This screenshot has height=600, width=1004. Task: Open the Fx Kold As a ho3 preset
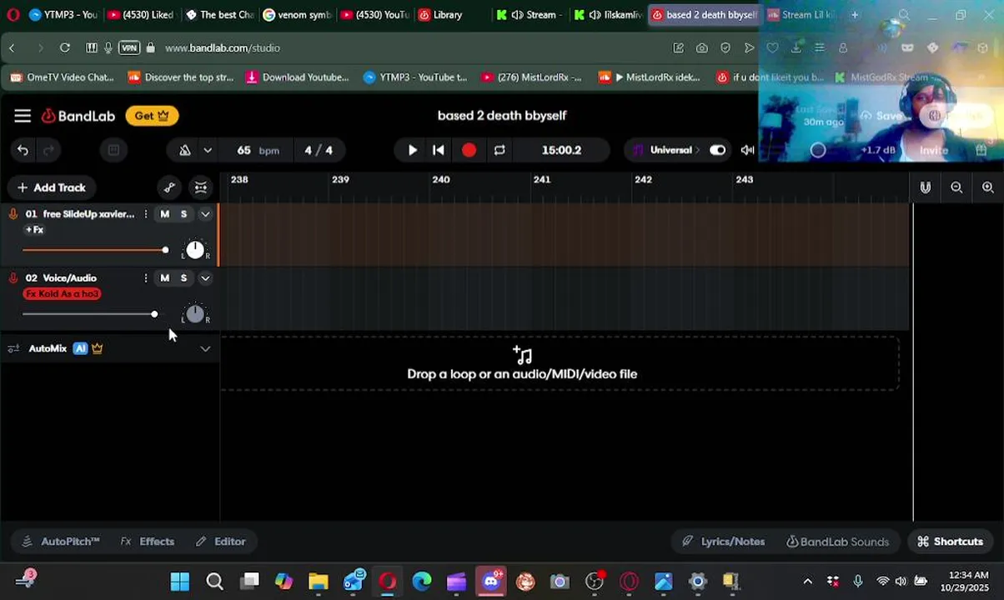click(63, 294)
